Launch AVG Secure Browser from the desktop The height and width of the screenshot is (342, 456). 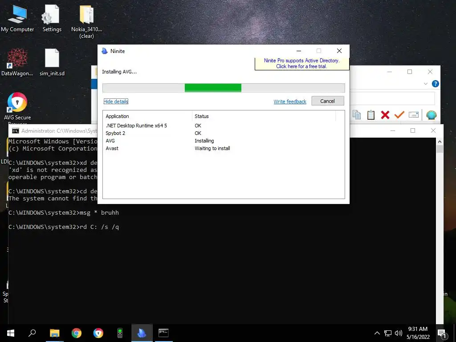17,107
